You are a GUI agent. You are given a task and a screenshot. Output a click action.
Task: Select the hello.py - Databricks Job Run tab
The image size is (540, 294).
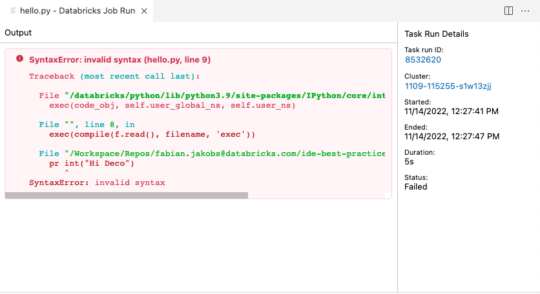click(77, 11)
